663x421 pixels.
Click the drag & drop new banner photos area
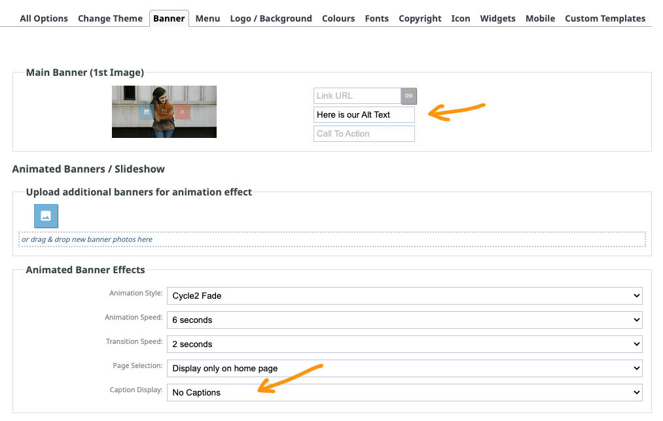(332, 239)
